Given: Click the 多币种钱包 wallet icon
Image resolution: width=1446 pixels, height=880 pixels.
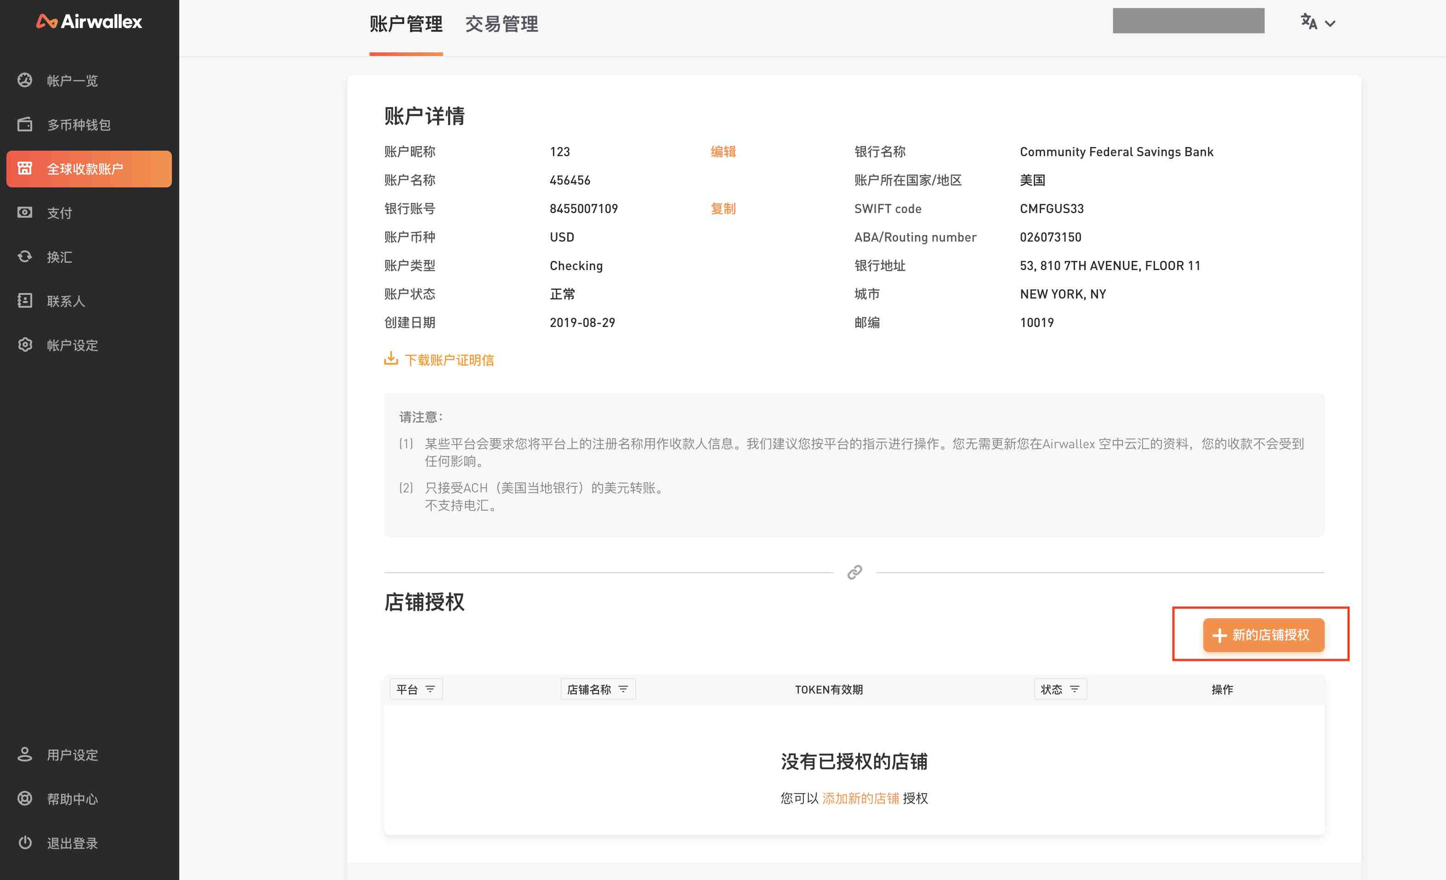Looking at the screenshot, I should (x=25, y=124).
